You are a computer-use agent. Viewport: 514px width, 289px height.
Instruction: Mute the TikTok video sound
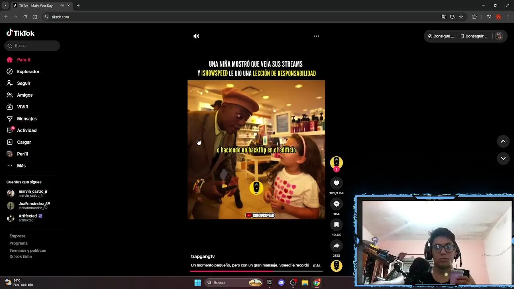(x=196, y=36)
